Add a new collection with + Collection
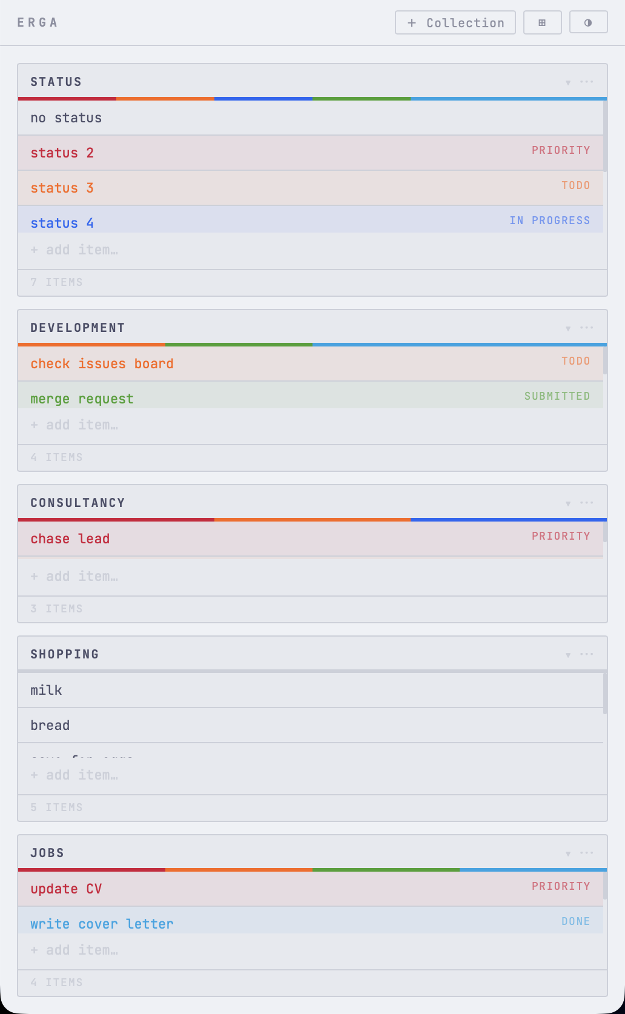The height and width of the screenshot is (1014, 625). [455, 22]
